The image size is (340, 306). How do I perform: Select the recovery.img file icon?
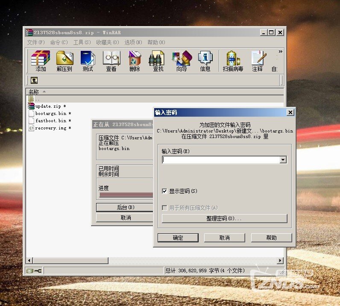(x=31, y=128)
